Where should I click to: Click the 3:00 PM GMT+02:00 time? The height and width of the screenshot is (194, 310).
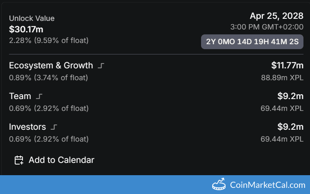[267, 27]
